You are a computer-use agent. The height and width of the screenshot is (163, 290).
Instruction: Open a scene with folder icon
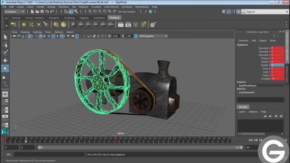tap(37, 12)
